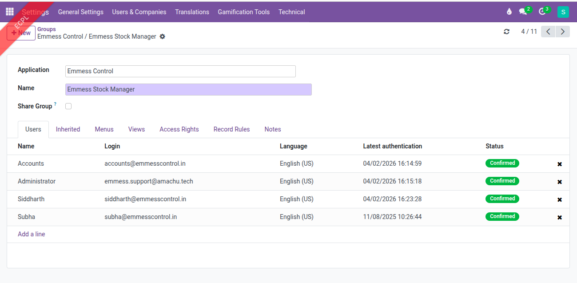Remove Subha user from the group

[560, 217]
